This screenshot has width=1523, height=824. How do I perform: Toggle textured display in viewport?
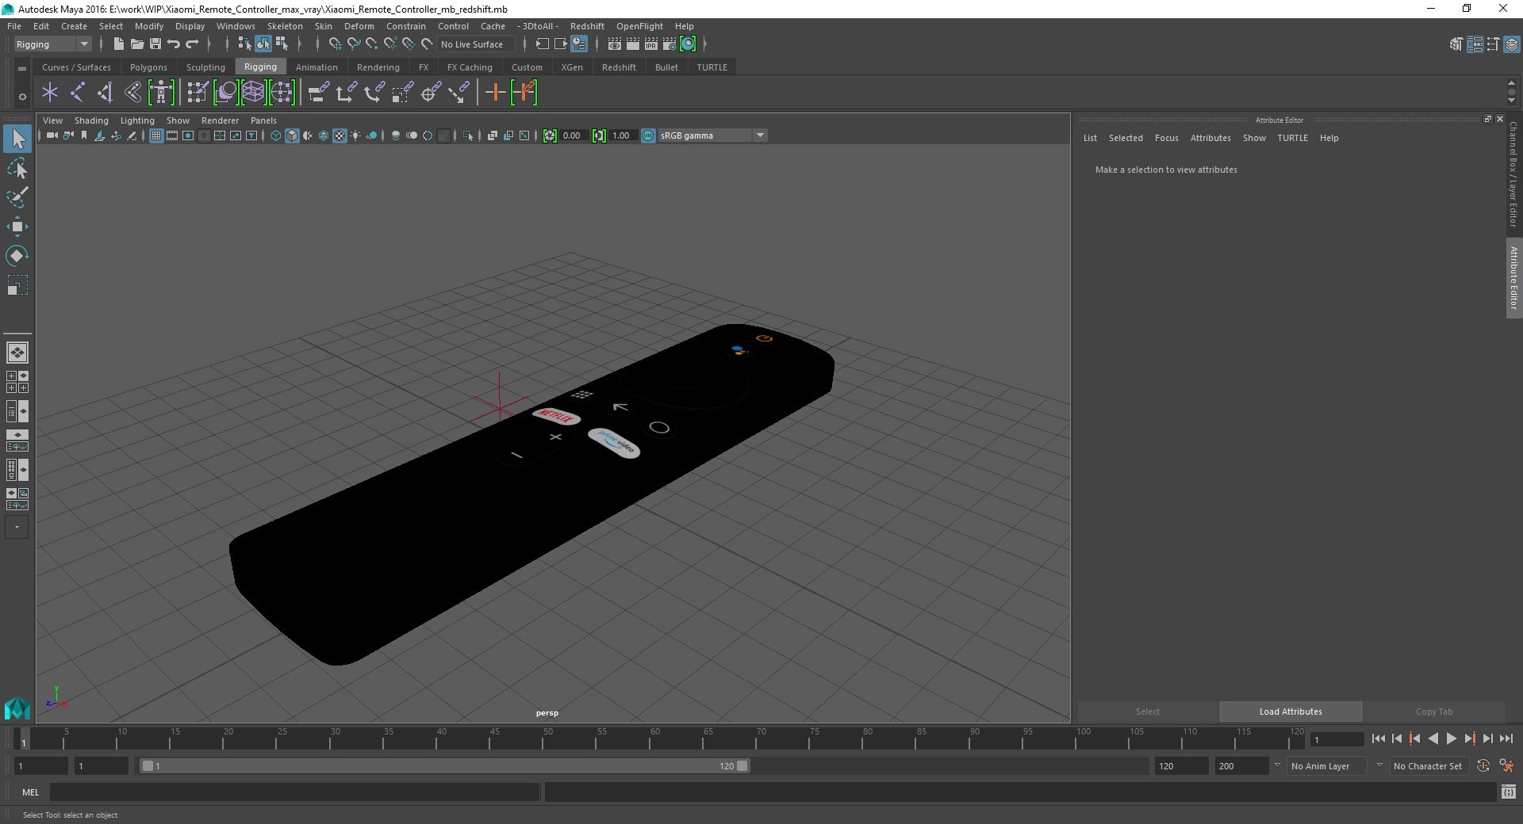(x=340, y=136)
